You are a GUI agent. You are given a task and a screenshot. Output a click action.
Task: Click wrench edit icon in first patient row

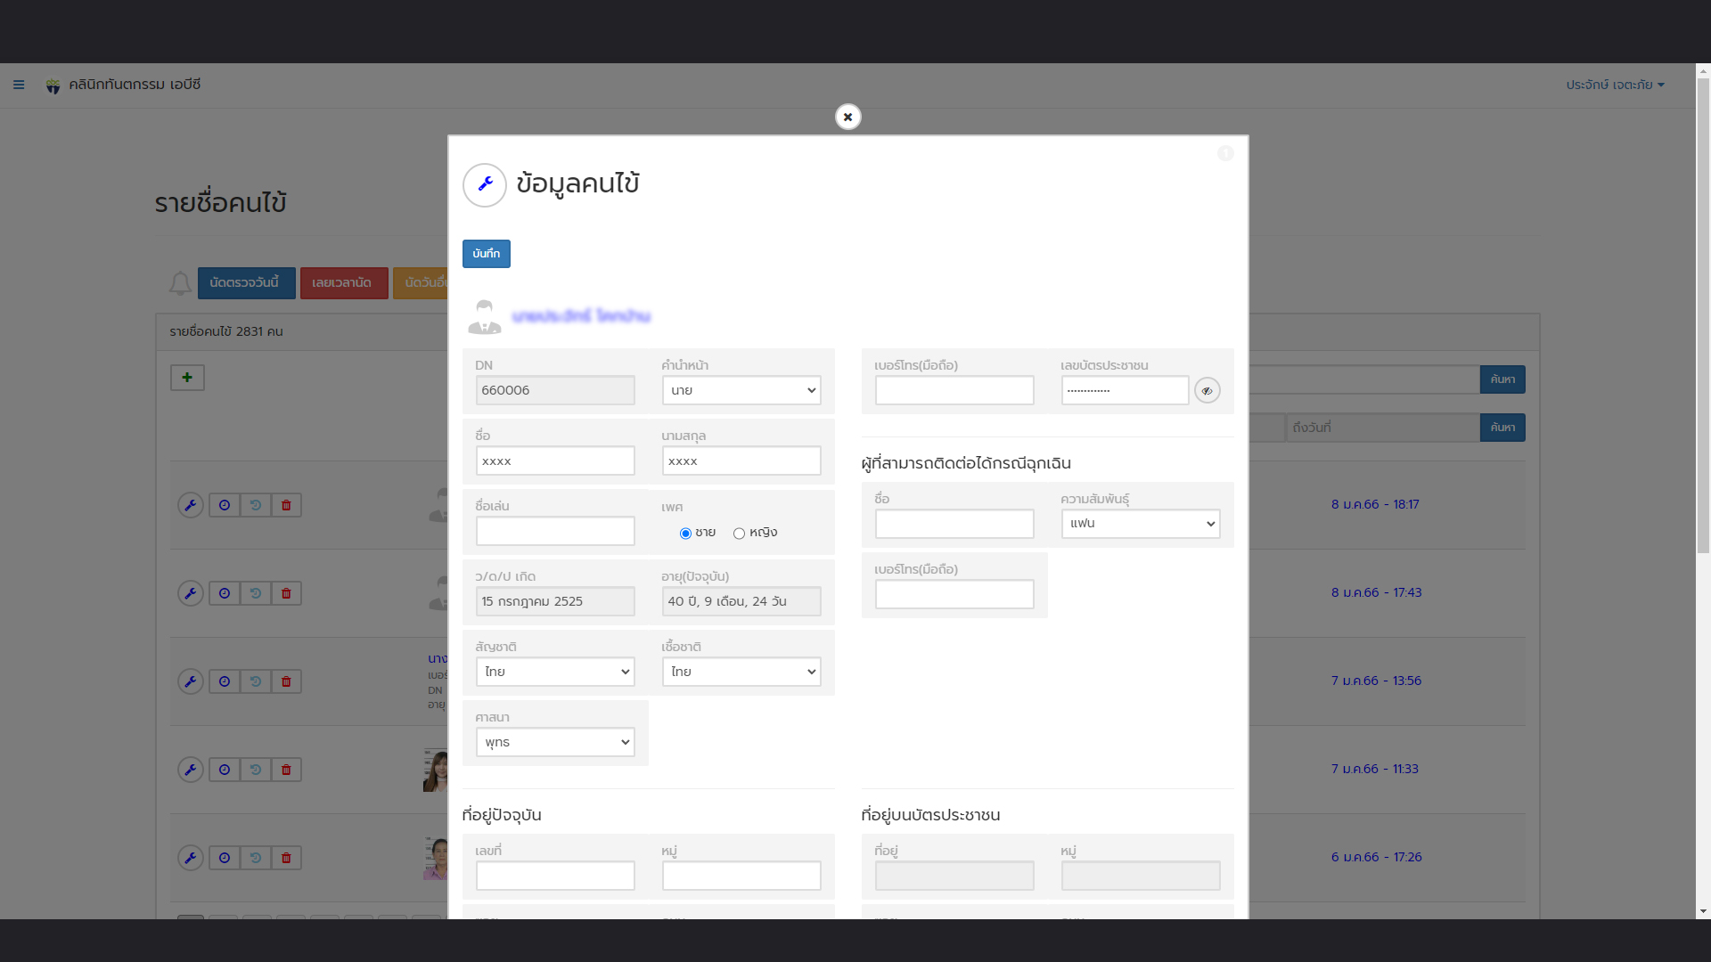tap(191, 505)
